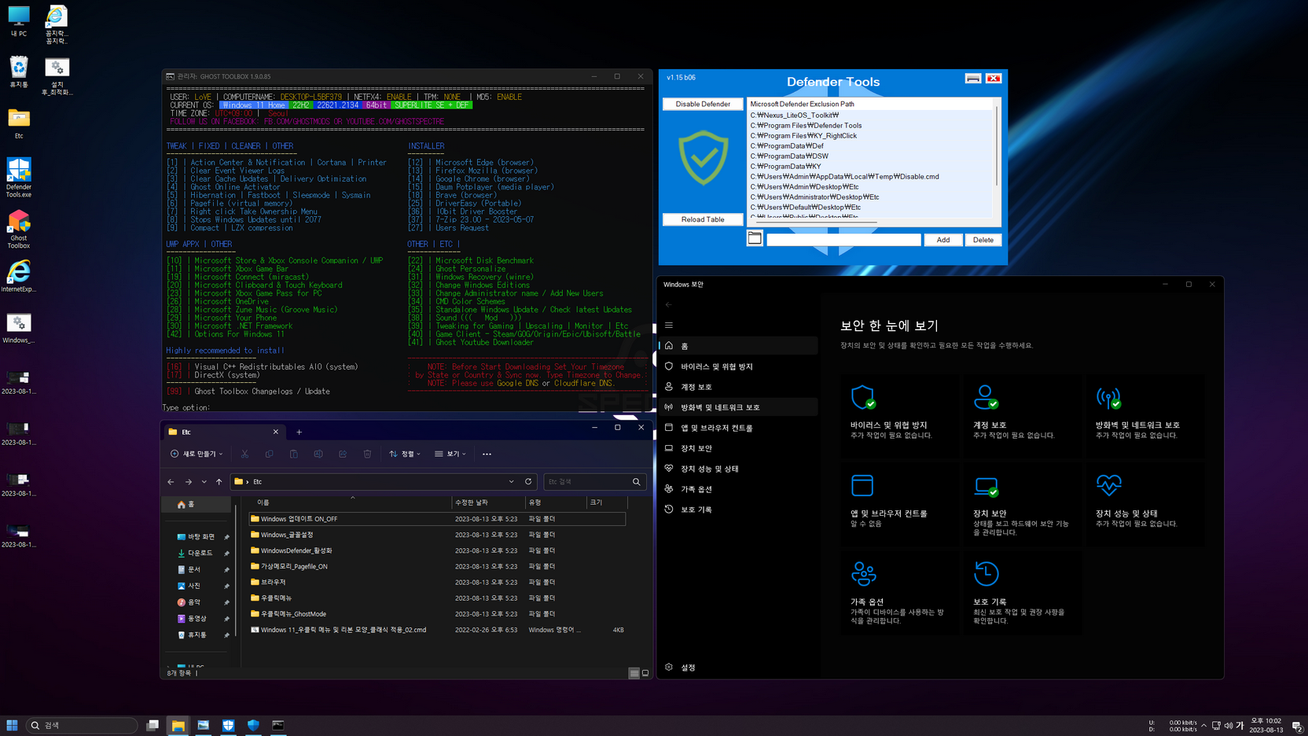The width and height of the screenshot is (1308, 736).
Task: Open the Firewall & network protection tile icon
Action: point(1108,397)
